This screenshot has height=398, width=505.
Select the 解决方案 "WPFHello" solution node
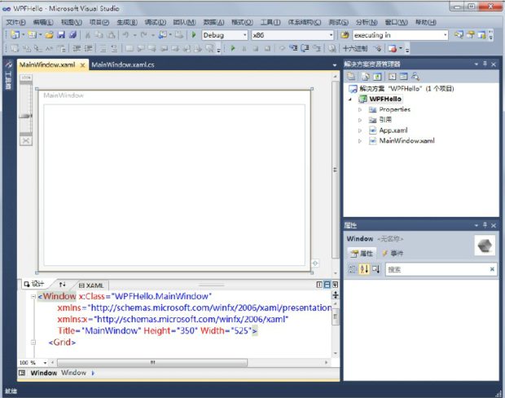[x=402, y=88]
